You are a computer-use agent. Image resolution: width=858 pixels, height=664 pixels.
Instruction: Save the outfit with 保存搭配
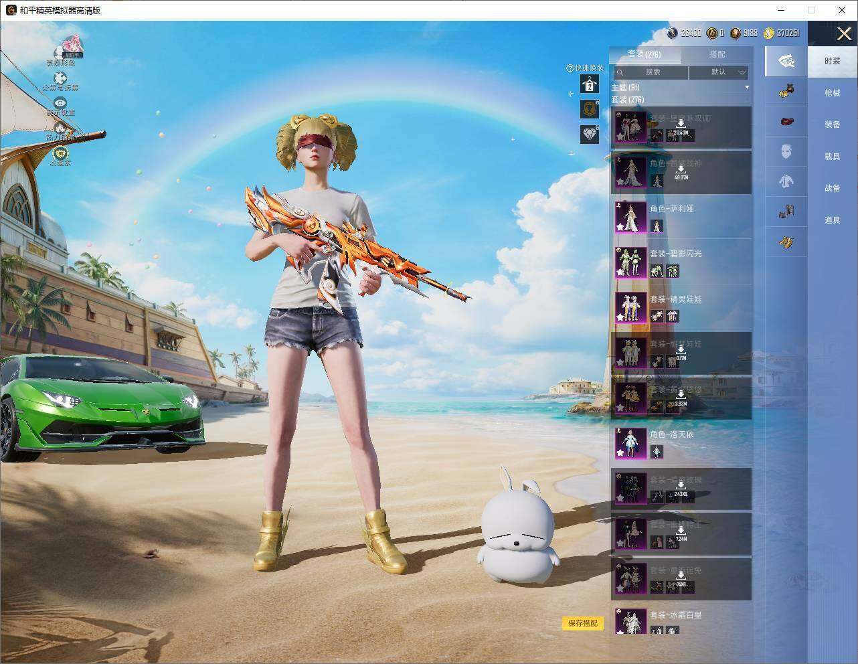582,623
